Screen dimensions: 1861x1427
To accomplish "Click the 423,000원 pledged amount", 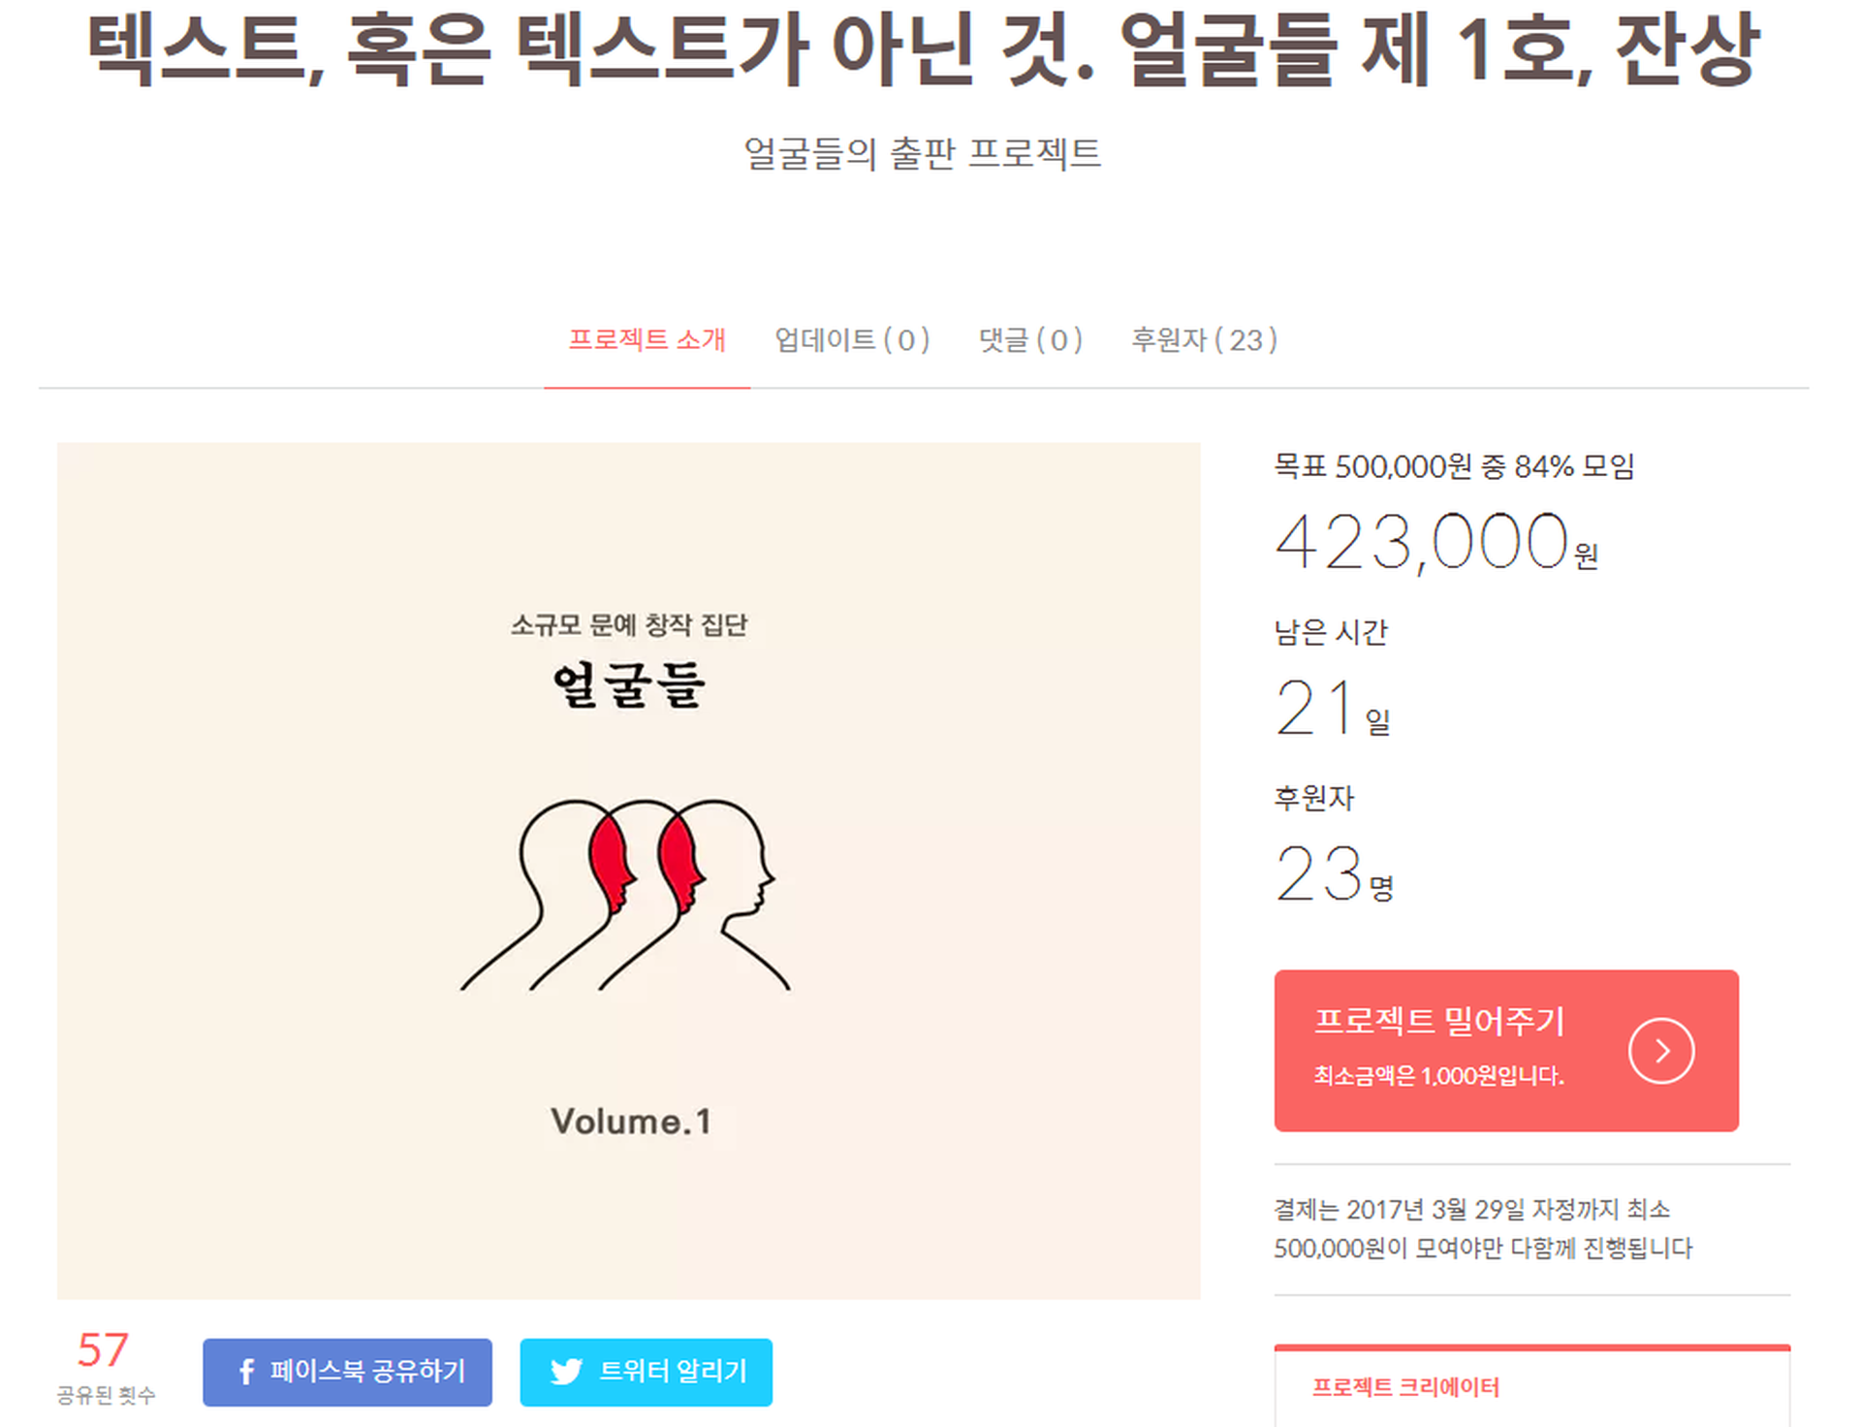I will coord(1436,542).
